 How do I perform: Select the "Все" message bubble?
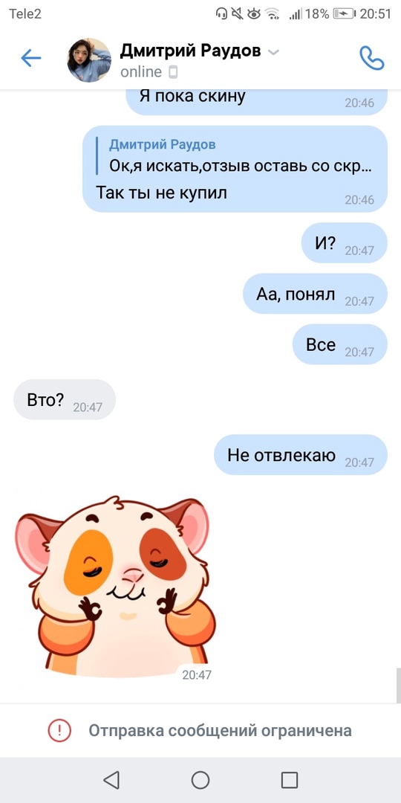pyautogui.click(x=340, y=344)
